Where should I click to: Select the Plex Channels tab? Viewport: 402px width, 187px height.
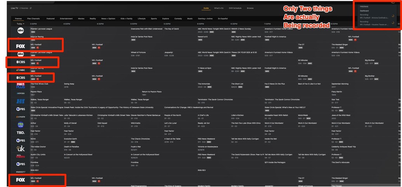pyautogui.click(x=33, y=19)
